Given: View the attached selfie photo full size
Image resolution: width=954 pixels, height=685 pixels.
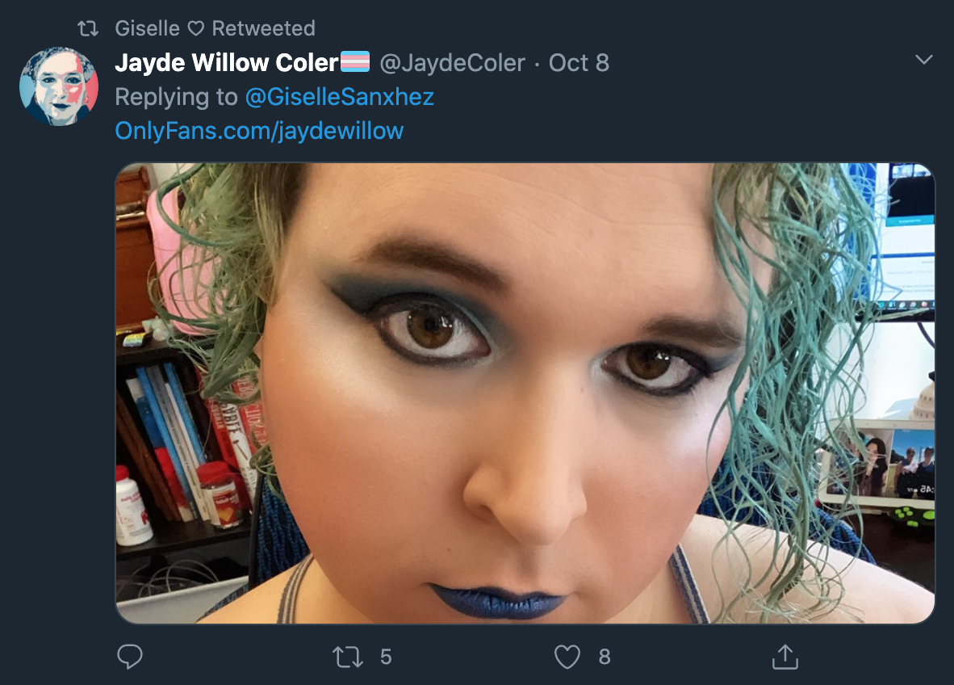Looking at the screenshot, I should 525,393.
